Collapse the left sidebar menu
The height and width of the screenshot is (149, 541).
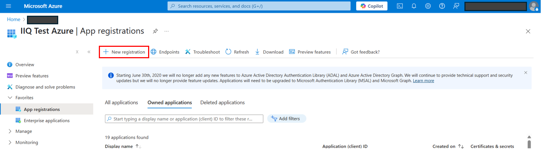[89, 52]
